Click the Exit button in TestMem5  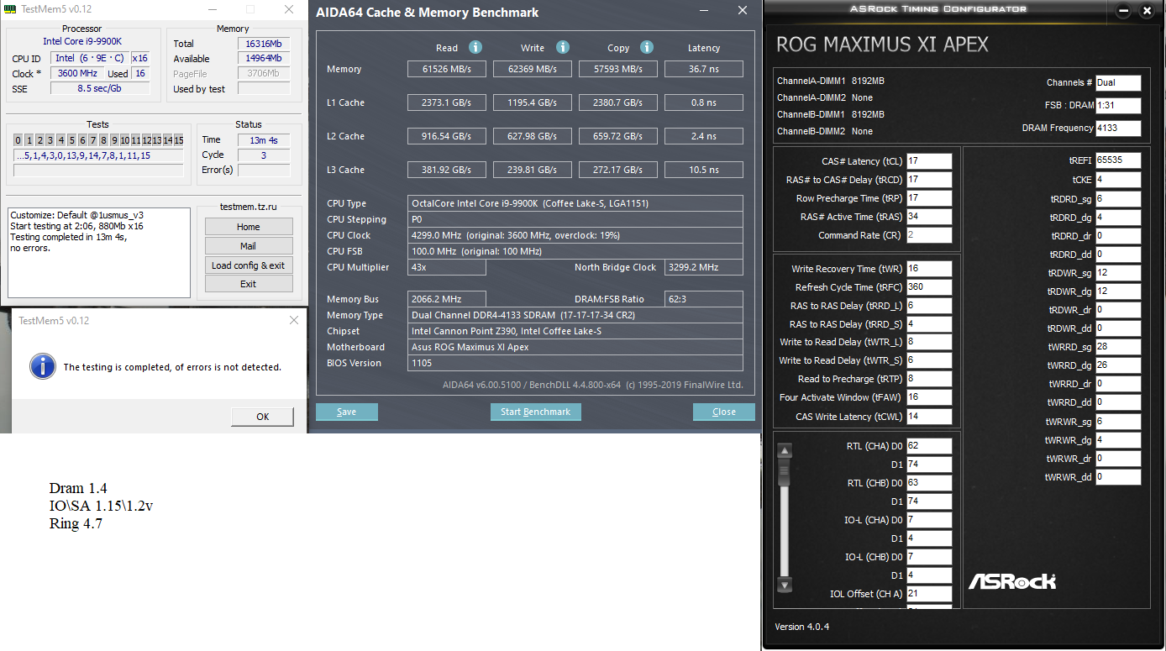tap(249, 284)
